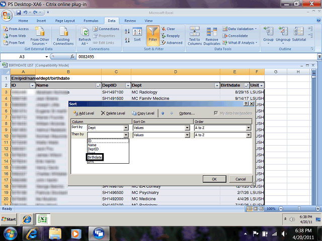Import data From Web
The image size is (322, 241).
point(15,36)
